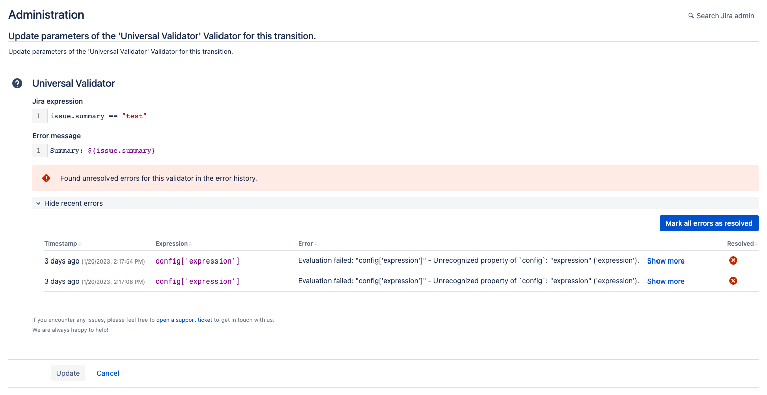Click the Update button

click(x=68, y=373)
